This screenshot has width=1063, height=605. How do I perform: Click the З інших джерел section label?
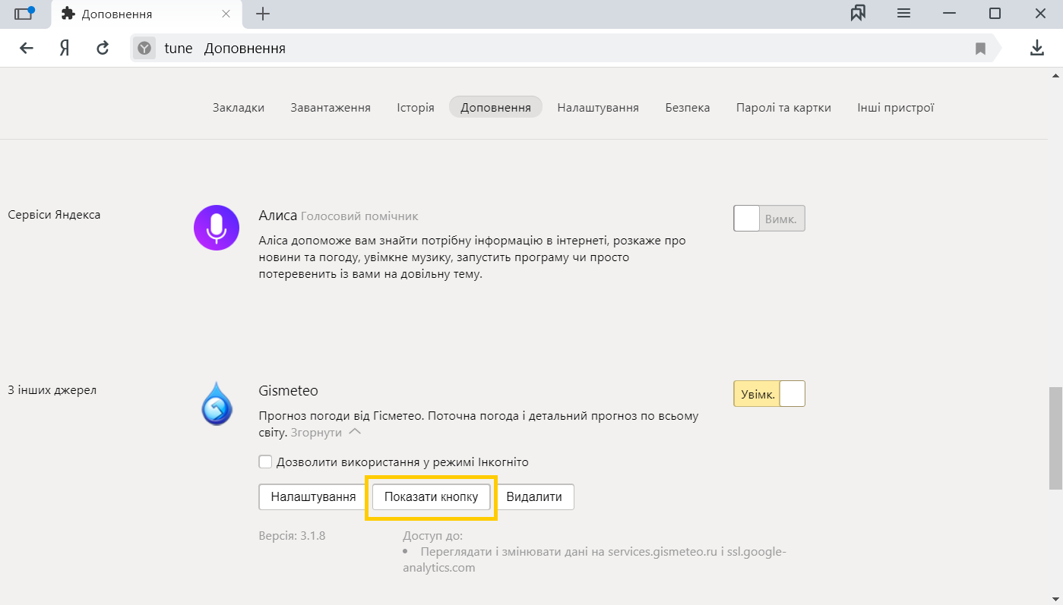52,391
